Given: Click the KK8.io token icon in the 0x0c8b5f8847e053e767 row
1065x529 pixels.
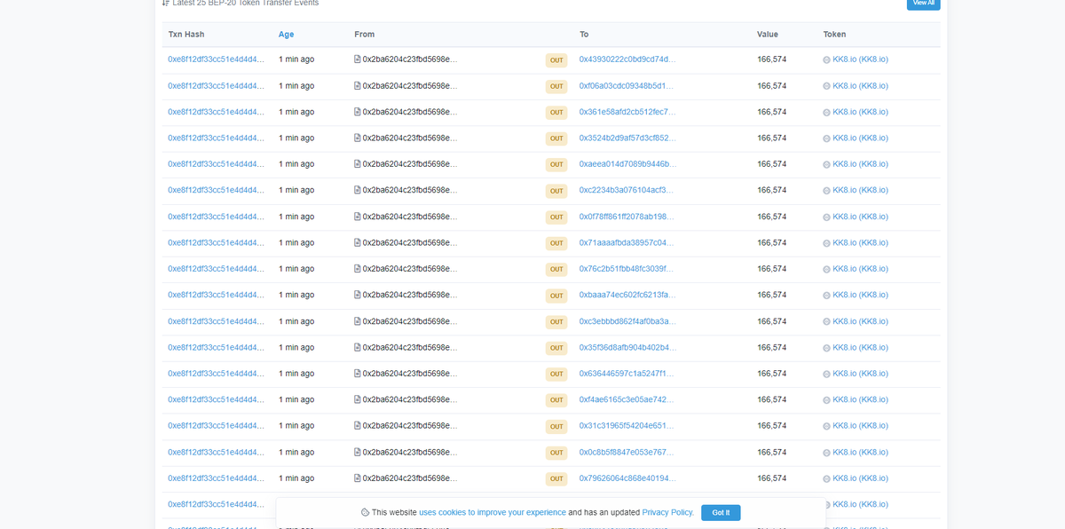Looking at the screenshot, I should (x=827, y=453).
